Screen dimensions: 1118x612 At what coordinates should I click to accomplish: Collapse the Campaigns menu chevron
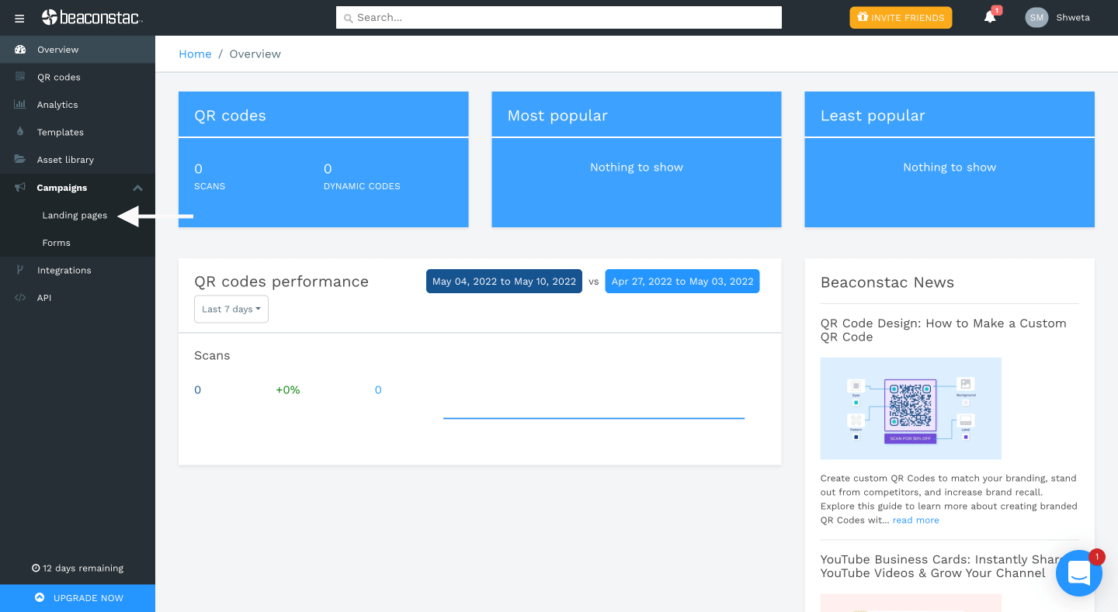click(137, 188)
